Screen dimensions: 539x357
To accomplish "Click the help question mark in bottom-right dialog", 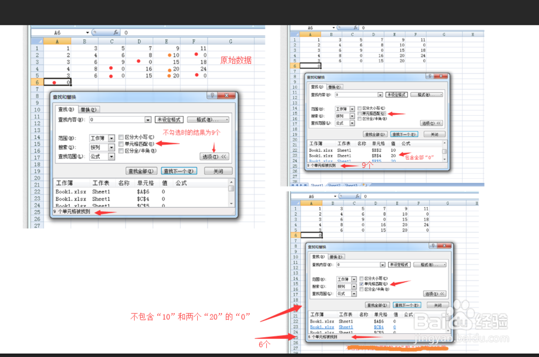I will (x=433, y=246).
